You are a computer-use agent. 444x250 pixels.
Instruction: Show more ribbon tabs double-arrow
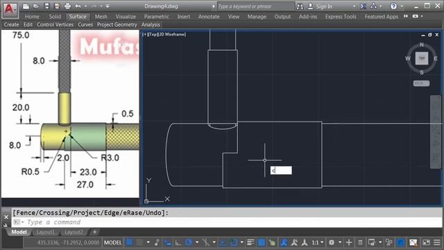point(406,17)
